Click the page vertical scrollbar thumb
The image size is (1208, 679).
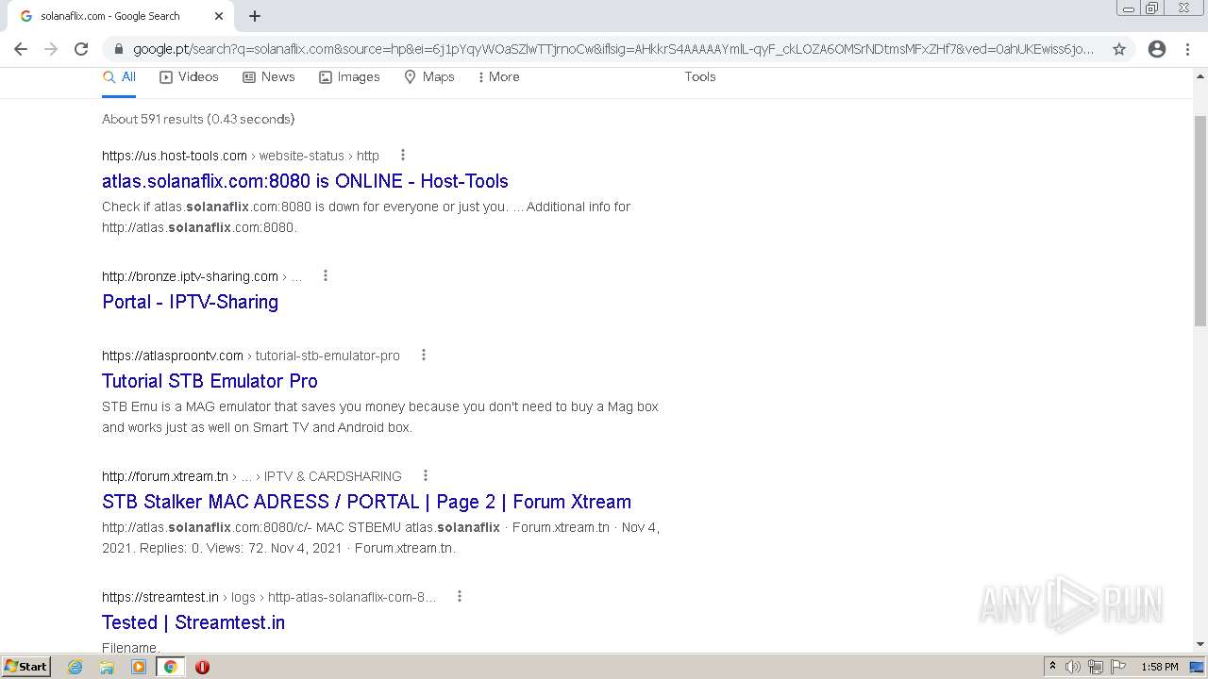[1200, 222]
